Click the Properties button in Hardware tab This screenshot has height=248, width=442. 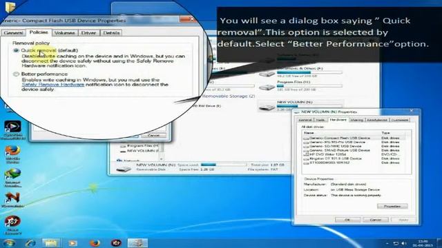click(392, 207)
